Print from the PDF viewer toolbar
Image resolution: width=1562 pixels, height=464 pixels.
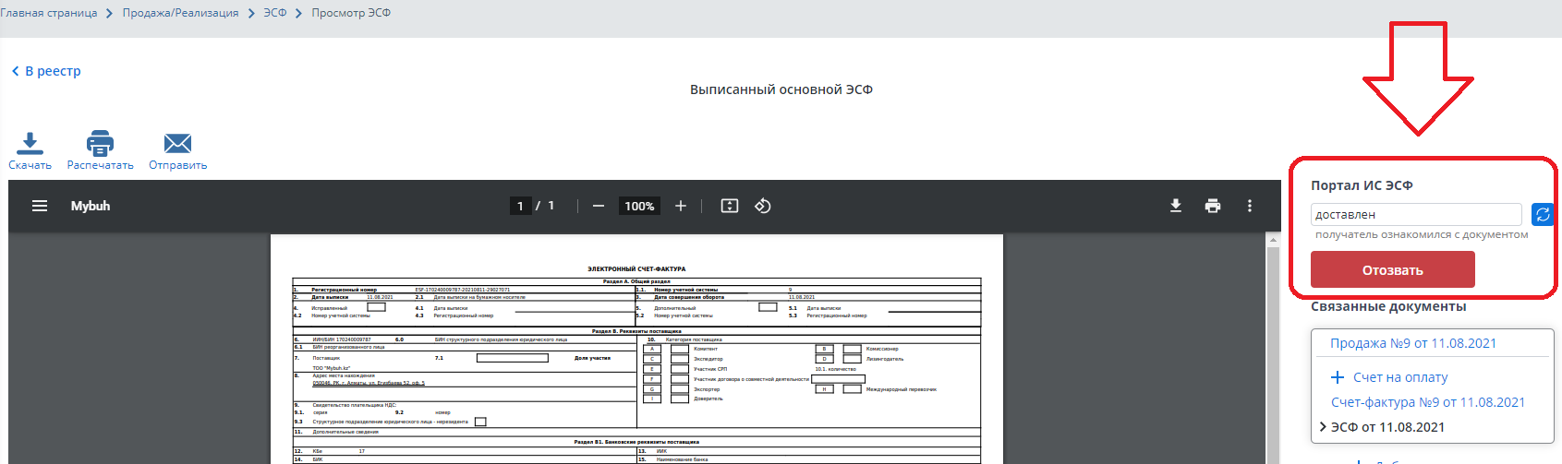pyautogui.click(x=1213, y=206)
